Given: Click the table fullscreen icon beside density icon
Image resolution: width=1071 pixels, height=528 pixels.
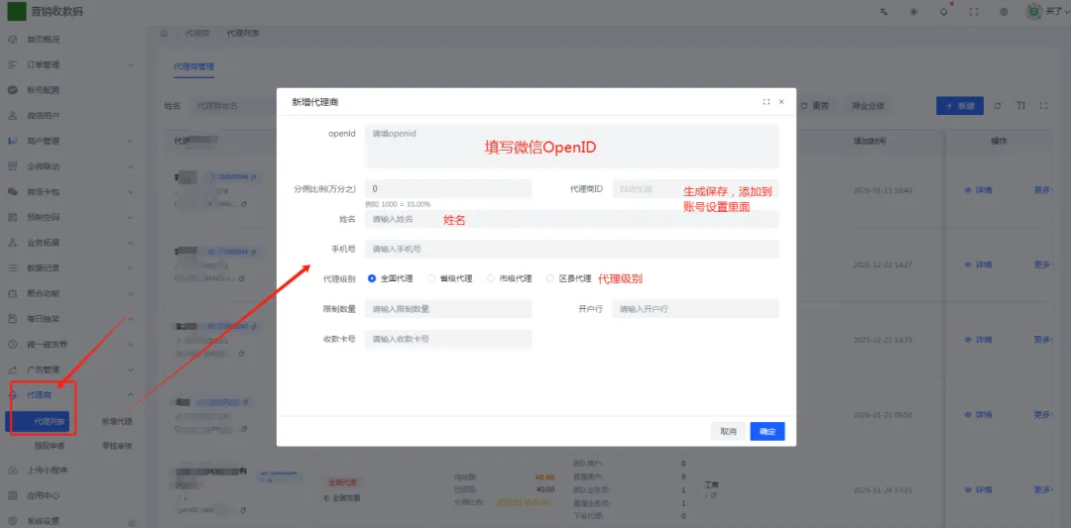Looking at the screenshot, I should [1043, 106].
